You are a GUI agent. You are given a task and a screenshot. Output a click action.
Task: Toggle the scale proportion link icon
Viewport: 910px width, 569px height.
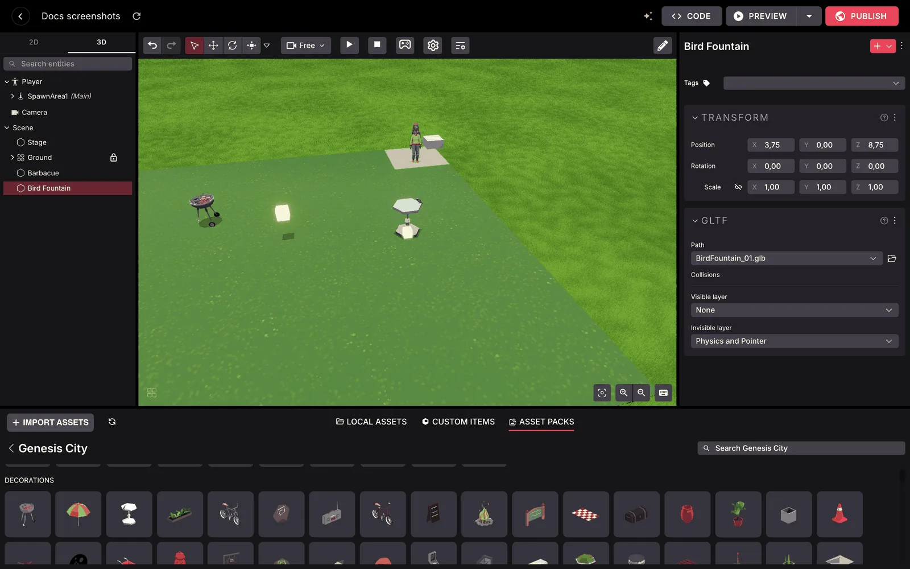pyautogui.click(x=738, y=187)
